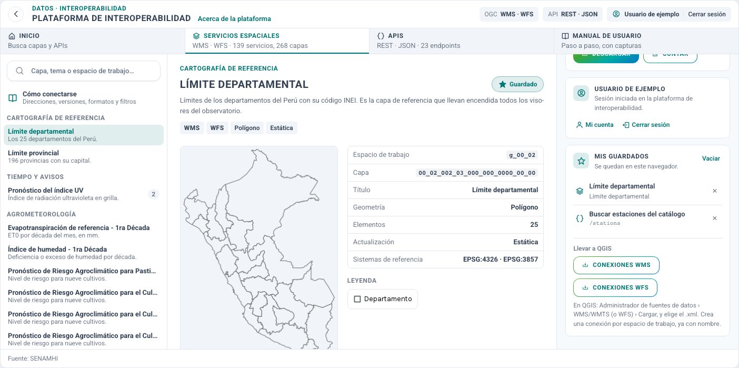This screenshot has width=739, height=368.
Task: Click the g_00_02 workspace code
Action: [x=522, y=155]
